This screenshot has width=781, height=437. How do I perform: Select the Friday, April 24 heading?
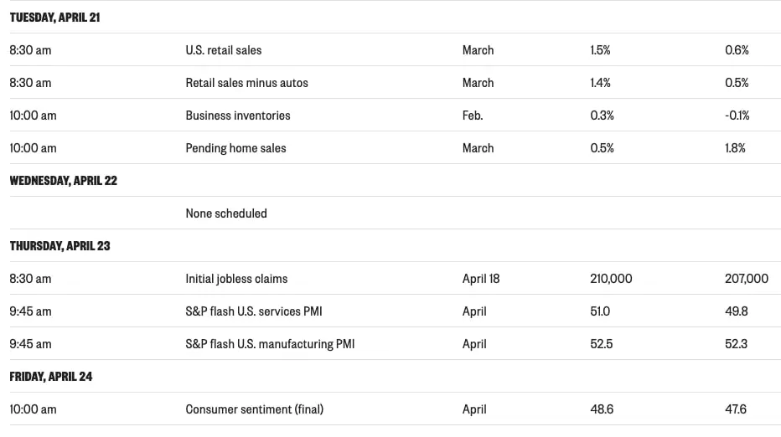[50, 377]
